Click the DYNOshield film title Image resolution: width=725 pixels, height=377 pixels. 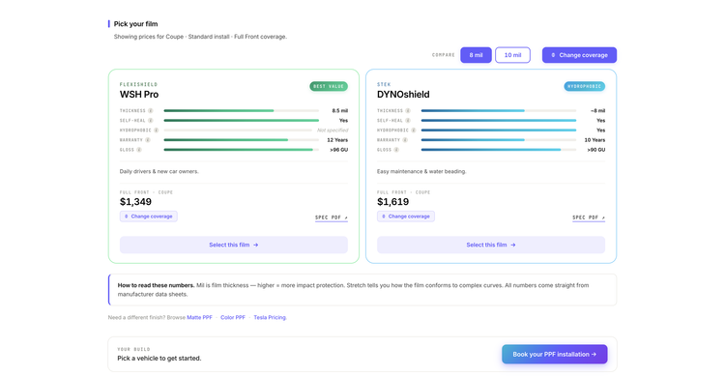click(403, 95)
